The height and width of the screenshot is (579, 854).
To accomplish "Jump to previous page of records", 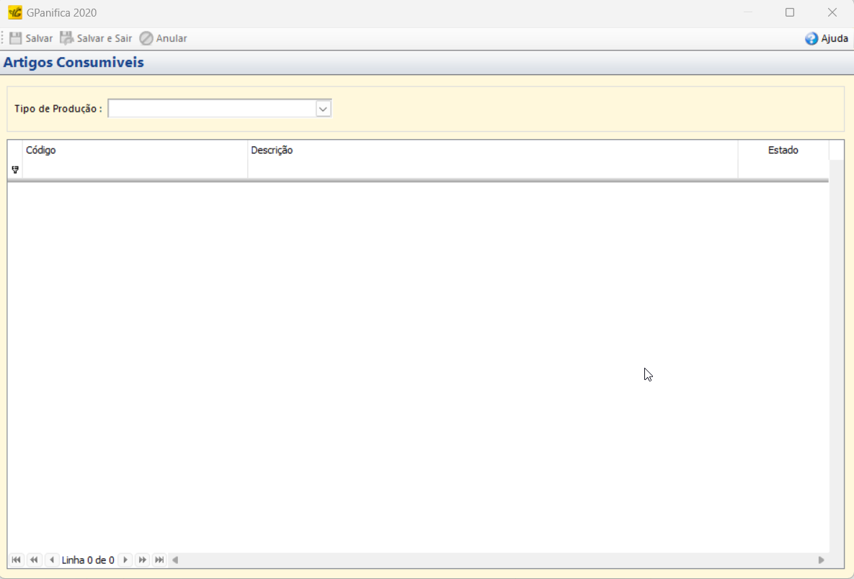I will 34,560.
